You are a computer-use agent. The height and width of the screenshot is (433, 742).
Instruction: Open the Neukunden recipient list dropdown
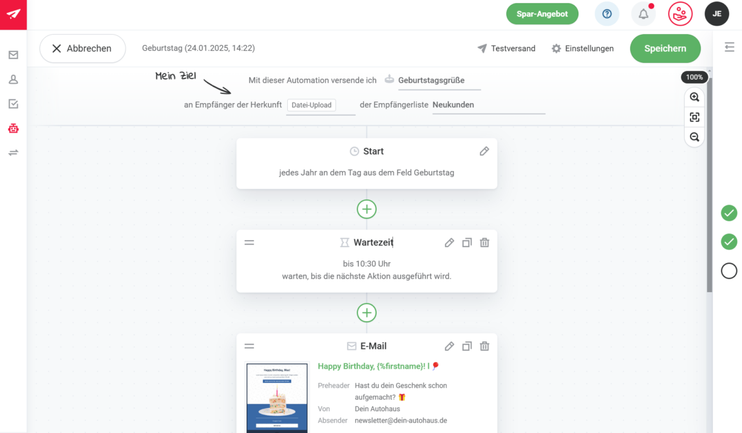click(x=488, y=105)
